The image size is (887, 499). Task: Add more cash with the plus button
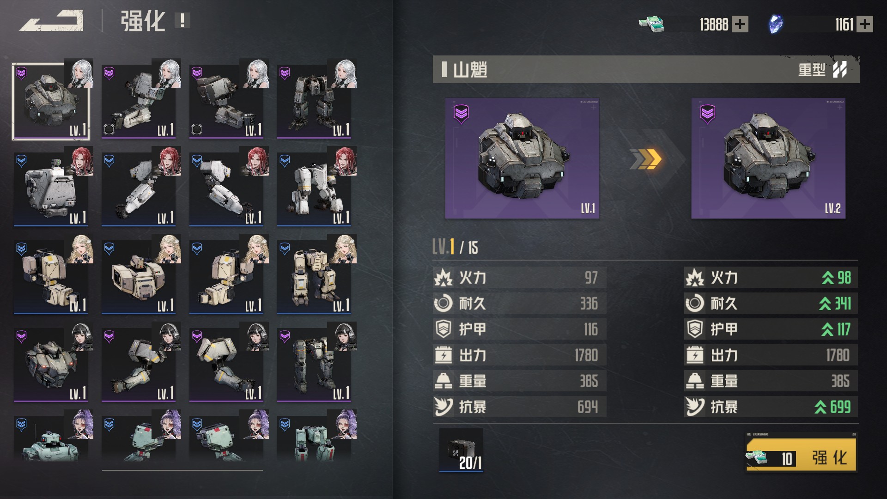(x=740, y=24)
